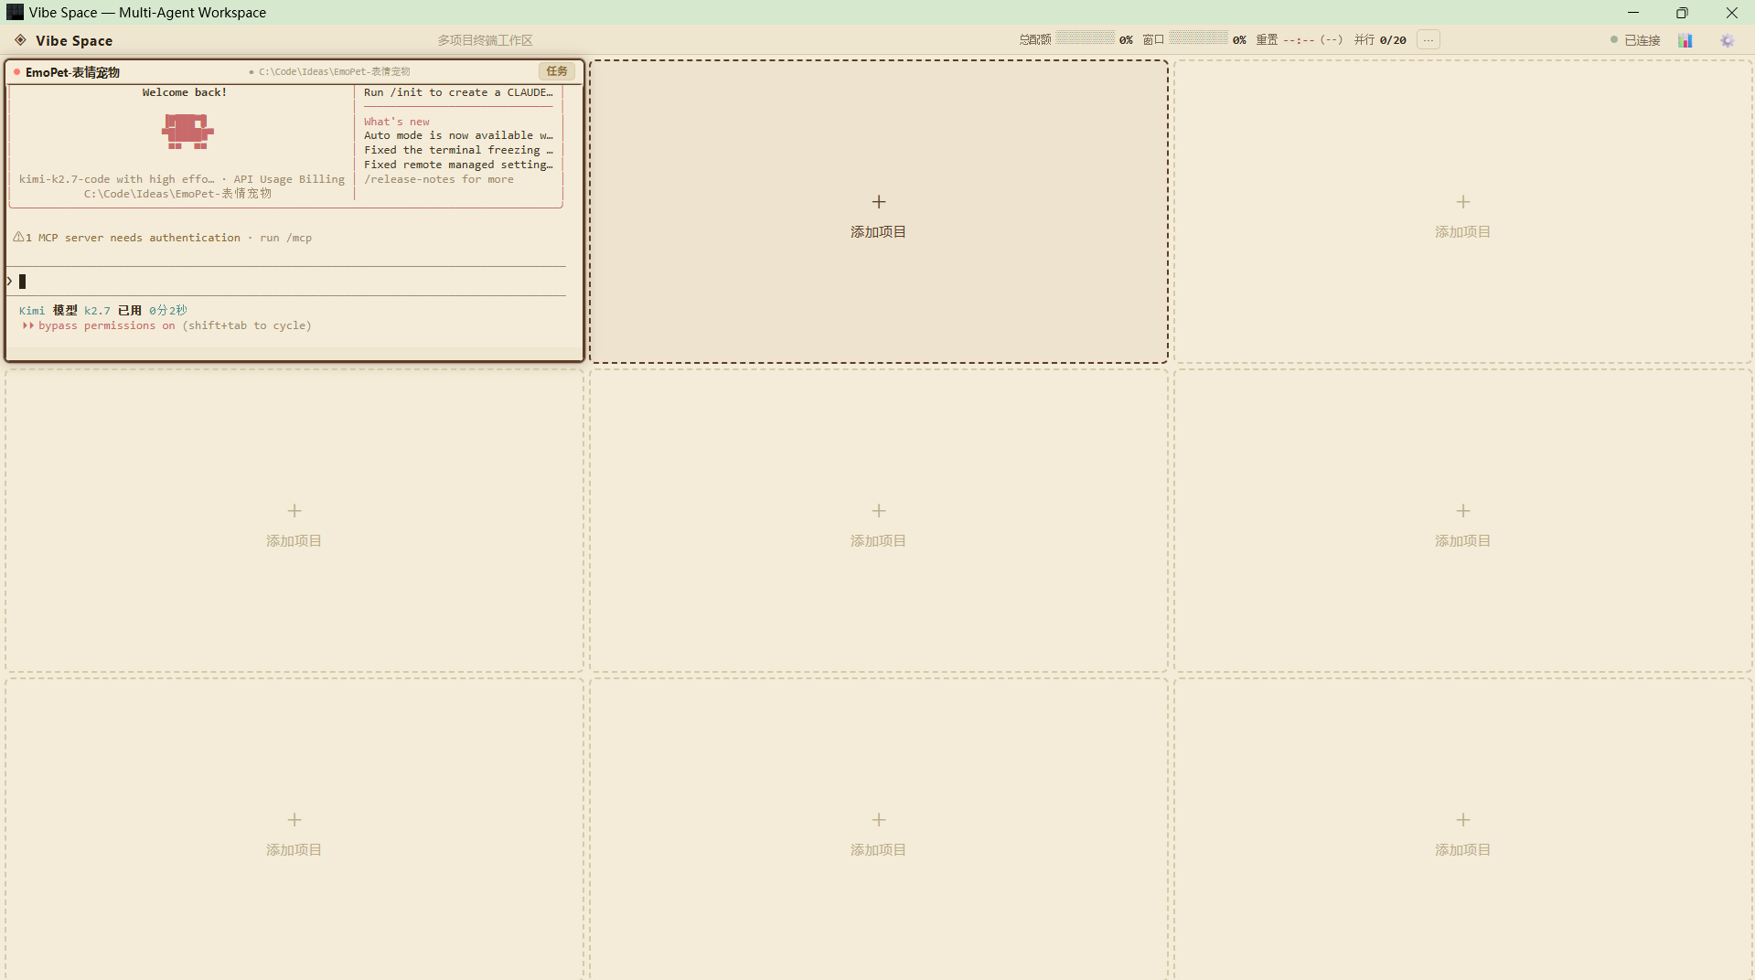Add a project in the center cell
The width and height of the screenshot is (1755, 980).
coord(878,521)
